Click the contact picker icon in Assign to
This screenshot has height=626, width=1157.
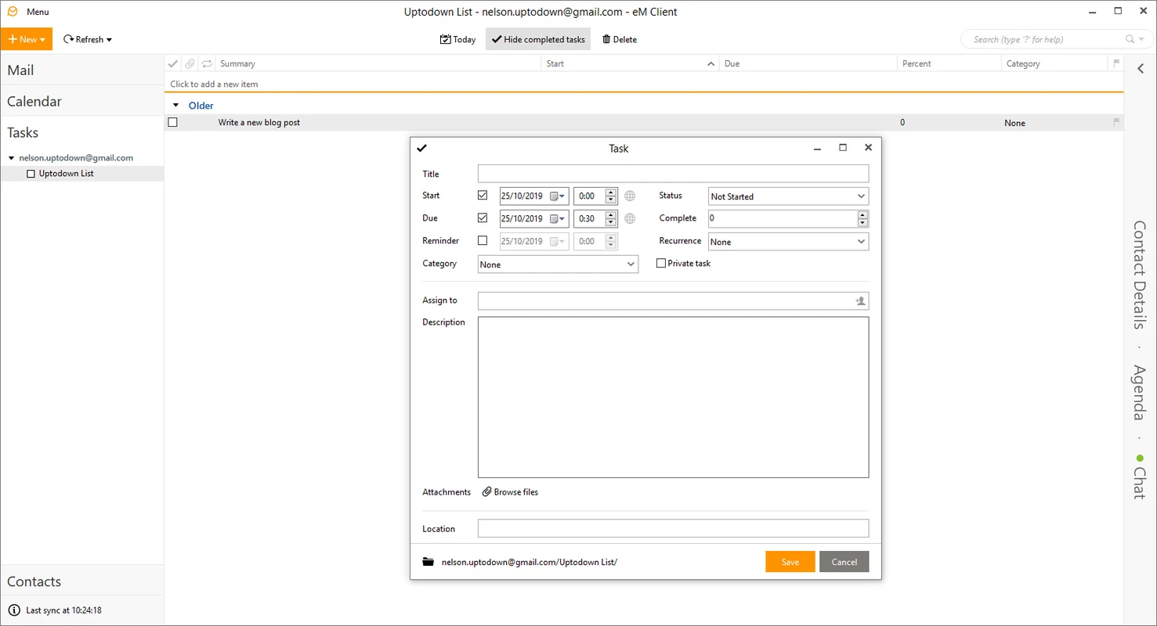(x=860, y=300)
